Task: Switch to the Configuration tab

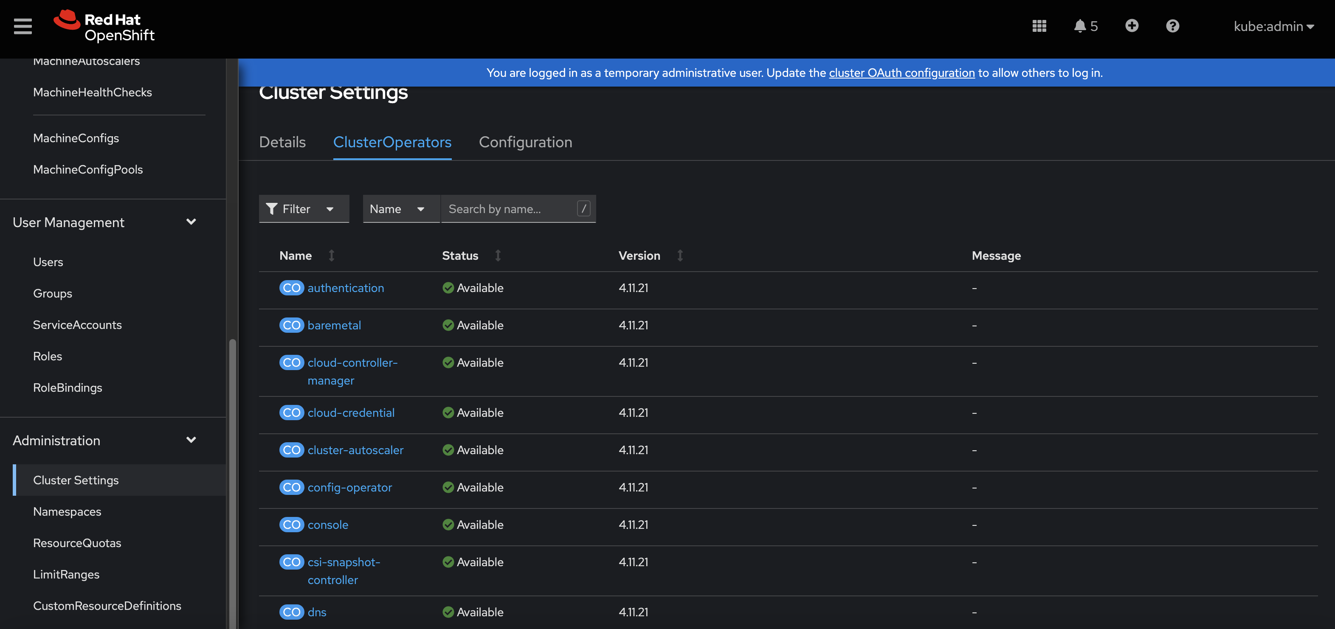Action: click(526, 142)
